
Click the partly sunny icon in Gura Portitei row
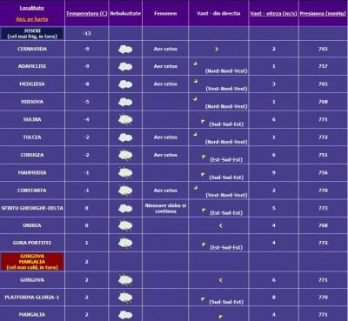(x=125, y=243)
